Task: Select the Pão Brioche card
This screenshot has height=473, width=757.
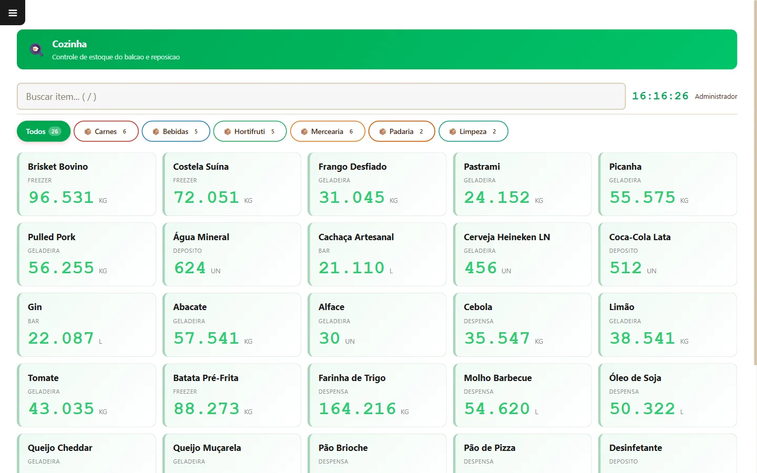Action: coord(377,454)
